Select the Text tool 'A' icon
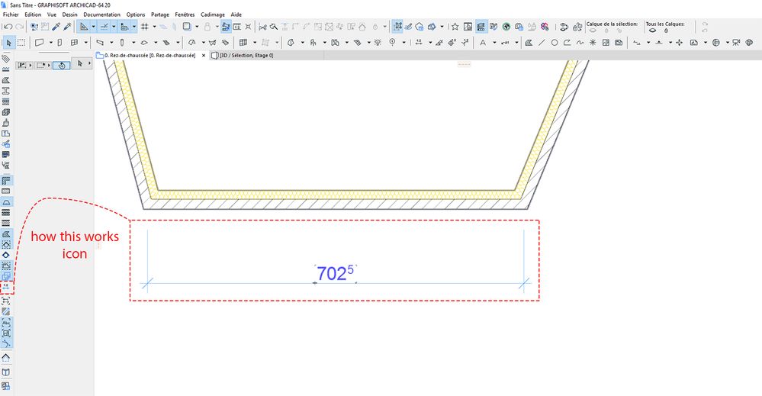Image resolution: width=762 pixels, height=396 pixels. coord(483,43)
